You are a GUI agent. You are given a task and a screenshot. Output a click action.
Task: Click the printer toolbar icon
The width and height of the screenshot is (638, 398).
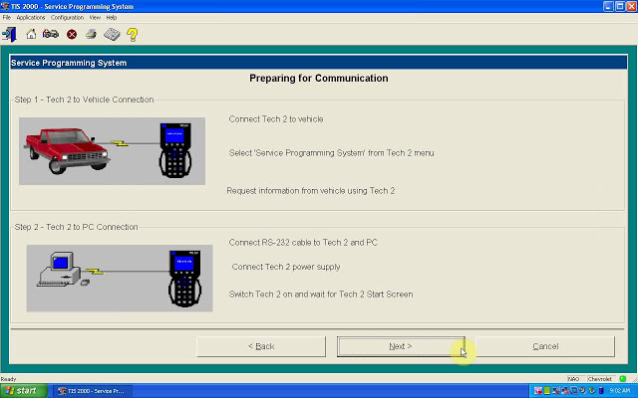(x=91, y=34)
